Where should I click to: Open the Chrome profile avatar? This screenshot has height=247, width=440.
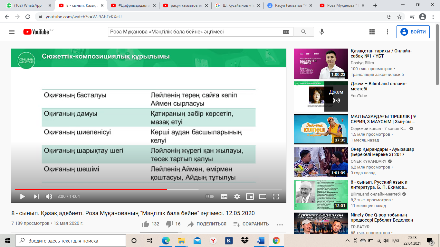[x=423, y=17]
